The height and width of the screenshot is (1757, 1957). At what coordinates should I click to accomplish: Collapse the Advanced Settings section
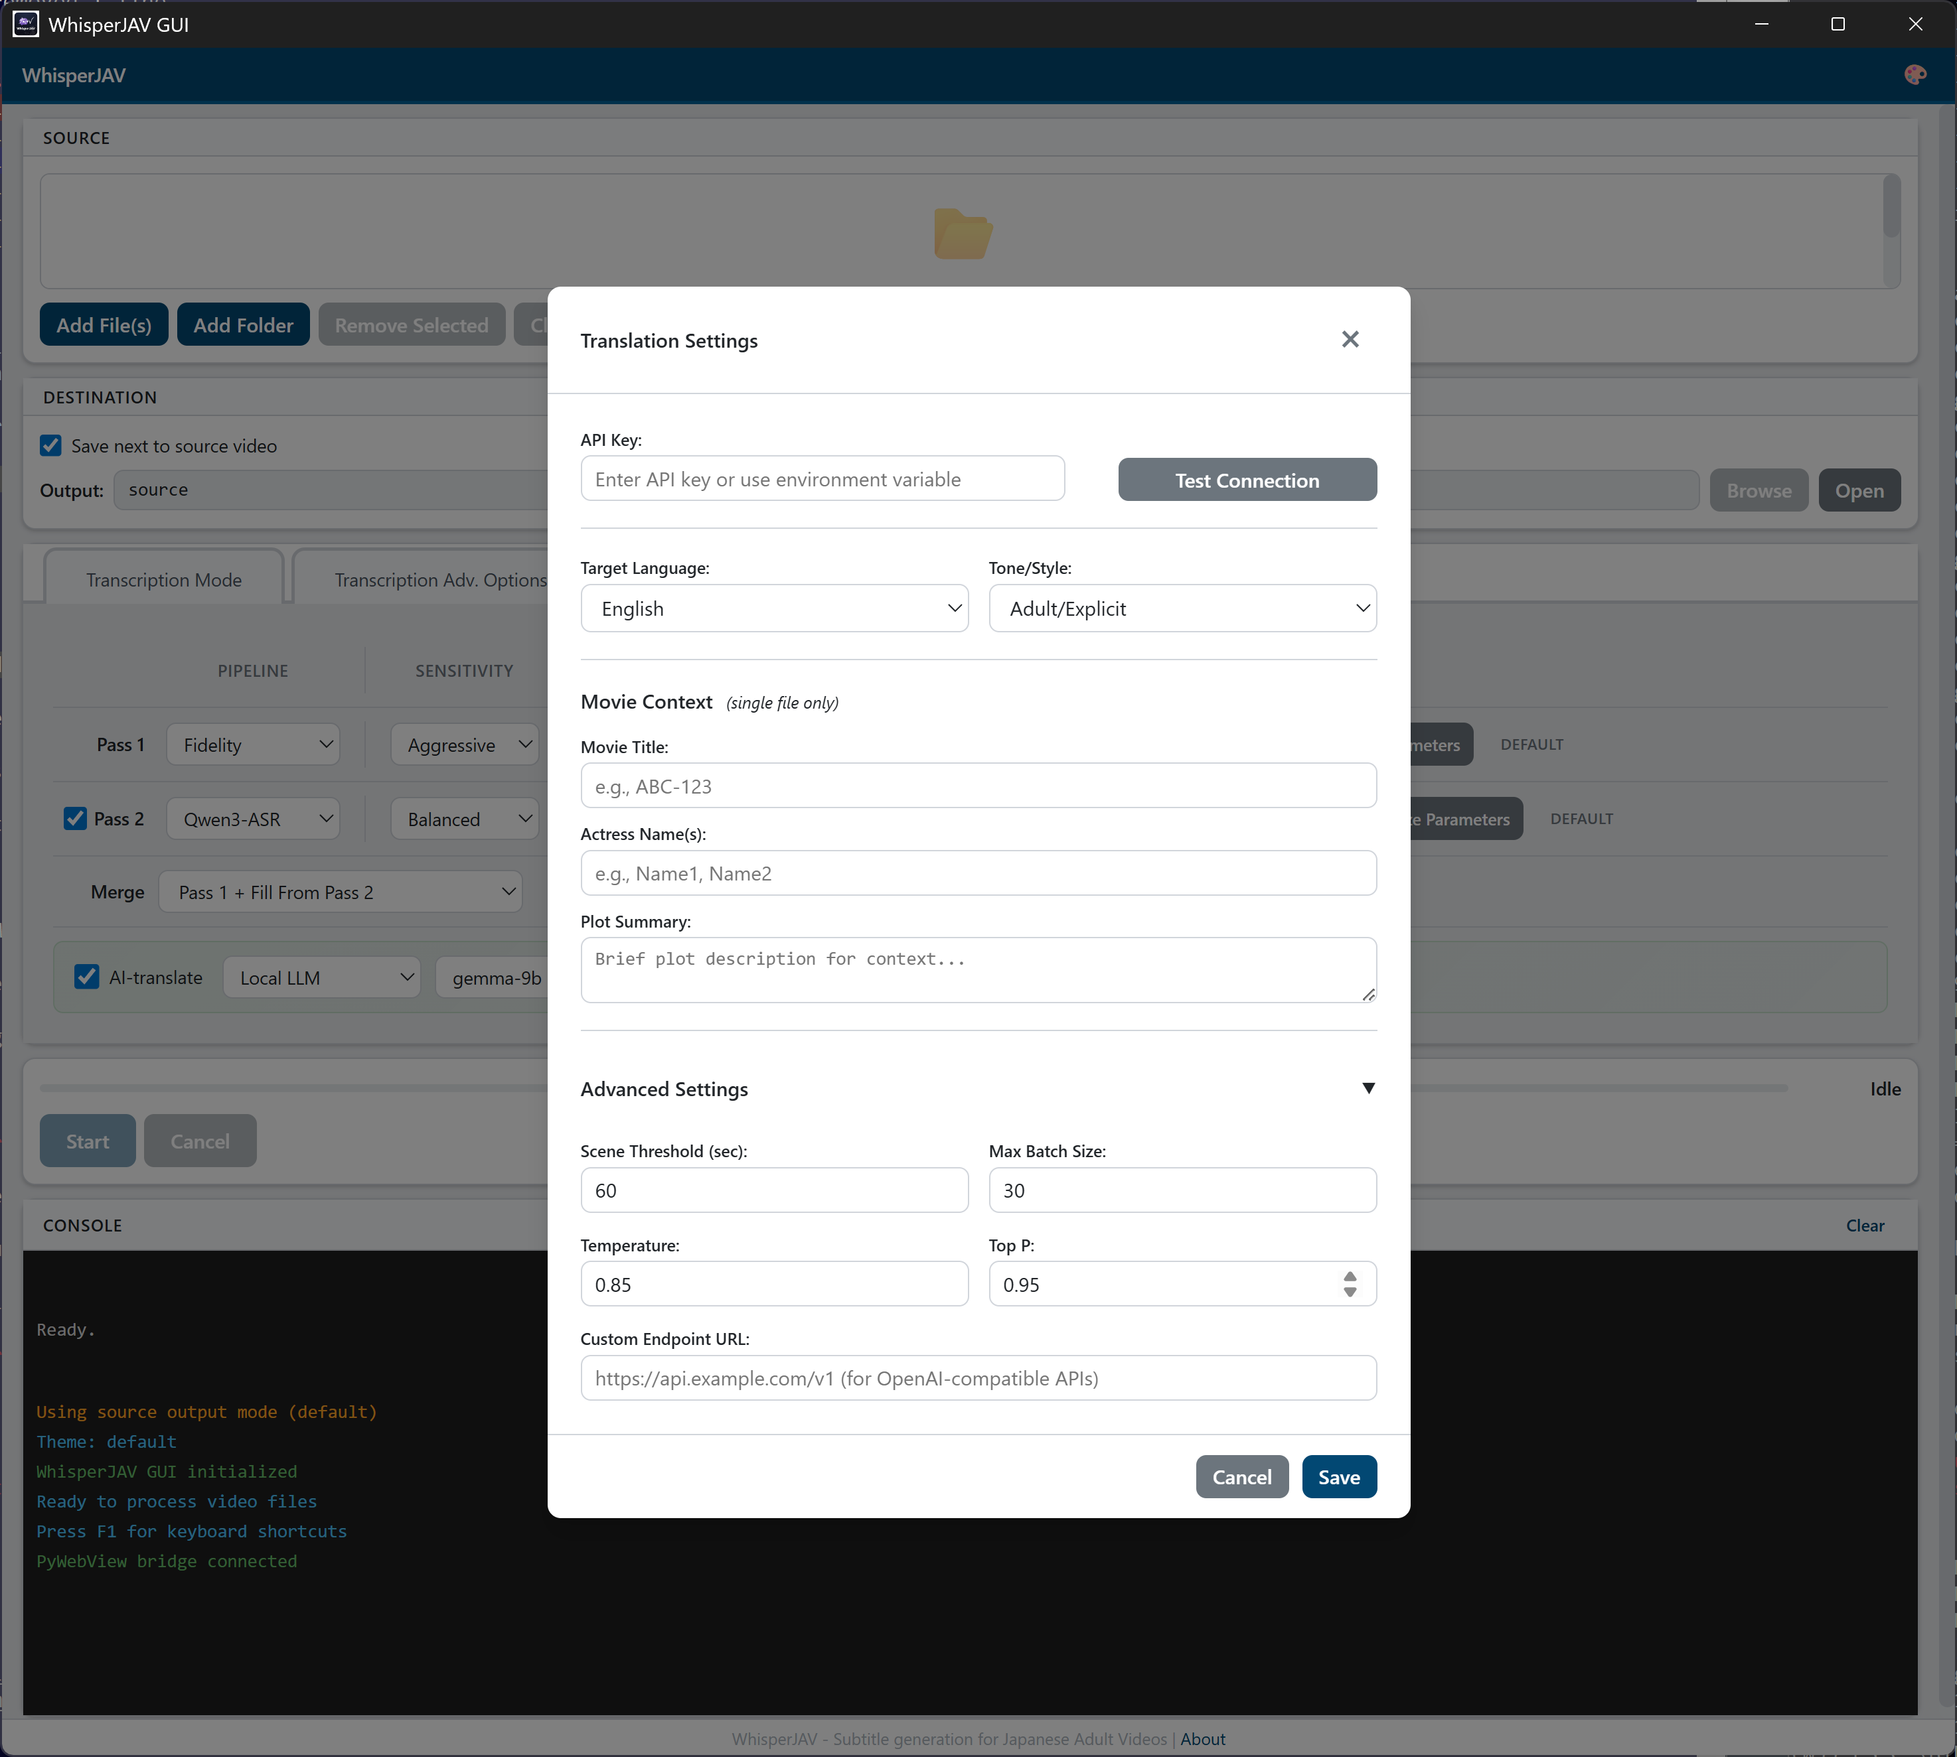click(x=1368, y=1088)
